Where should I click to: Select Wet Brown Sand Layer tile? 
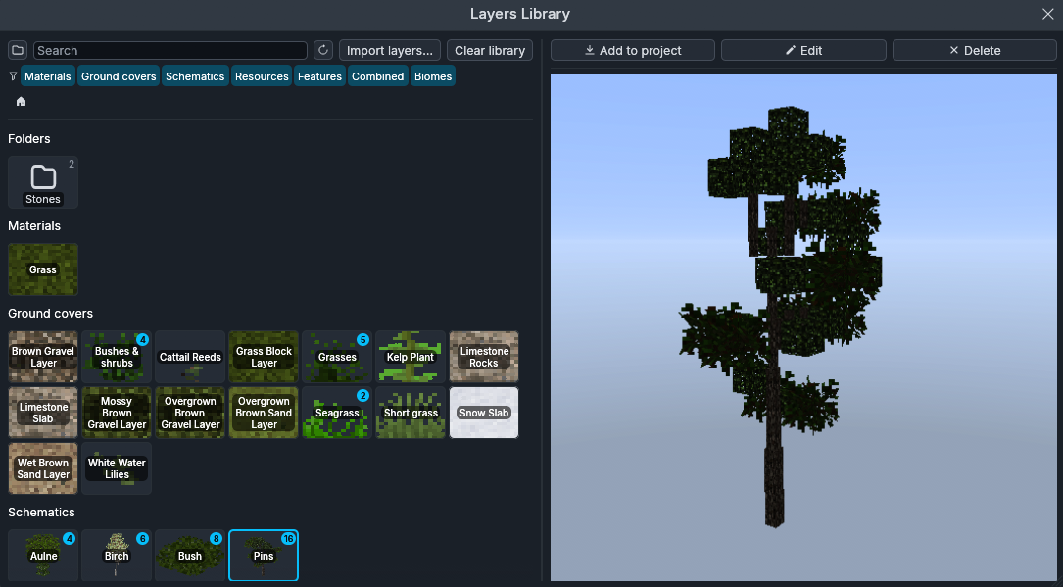43,468
